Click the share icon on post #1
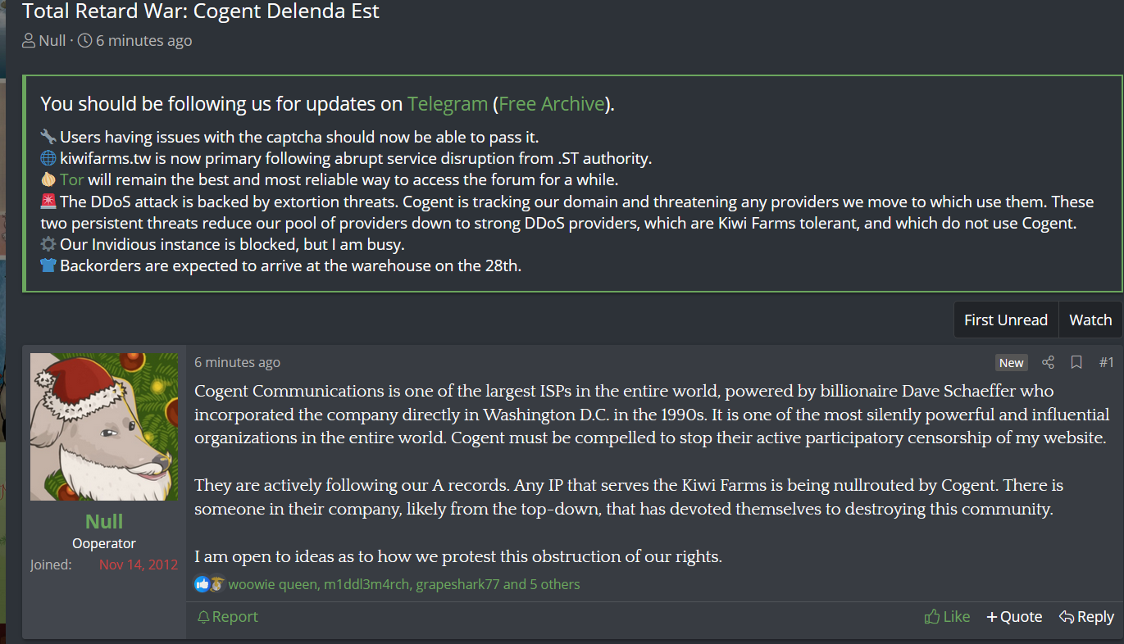 click(1048, 362)
